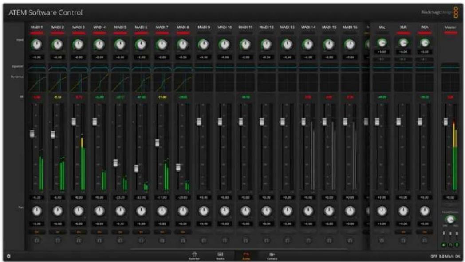Select the Master fader level field
This screenshot has width=465, height=262.
pos(450,197)
